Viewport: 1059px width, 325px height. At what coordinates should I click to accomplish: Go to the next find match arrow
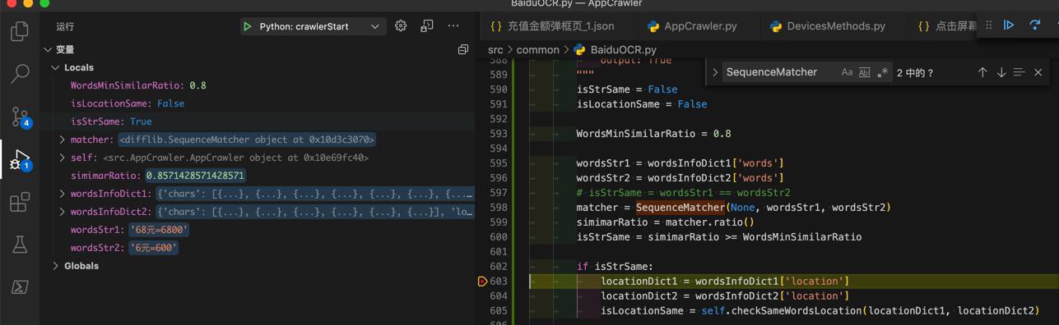(1001, 72)
